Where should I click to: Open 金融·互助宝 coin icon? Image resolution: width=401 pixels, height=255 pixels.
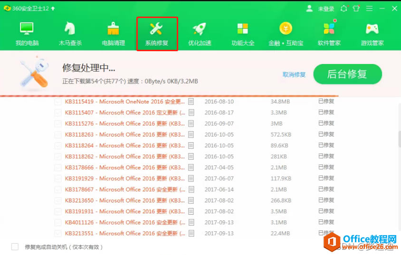(x=286, y=28)
